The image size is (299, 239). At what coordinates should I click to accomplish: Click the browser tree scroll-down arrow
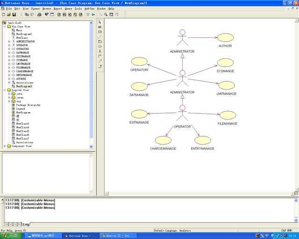[x=91, y=147]
